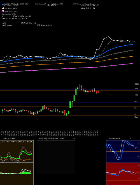
Task: Click the 105.6 price axis label
Action: (136, 89)
